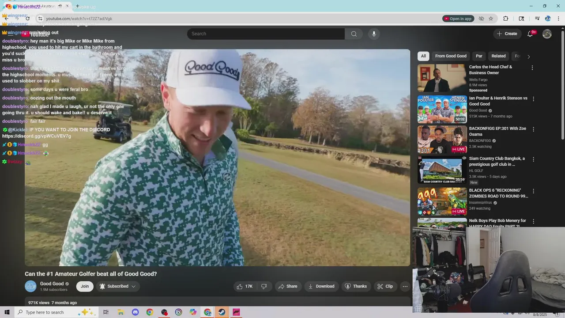The image size is (565, 318).
Task: Open options for BACKONFIGG EP:301 video
Action: click(x=533, y=129)
